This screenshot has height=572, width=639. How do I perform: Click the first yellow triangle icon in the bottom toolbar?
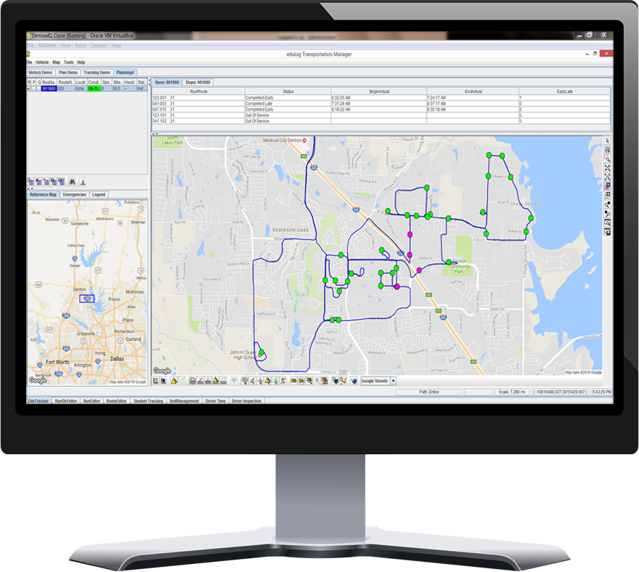pos(174,381)
